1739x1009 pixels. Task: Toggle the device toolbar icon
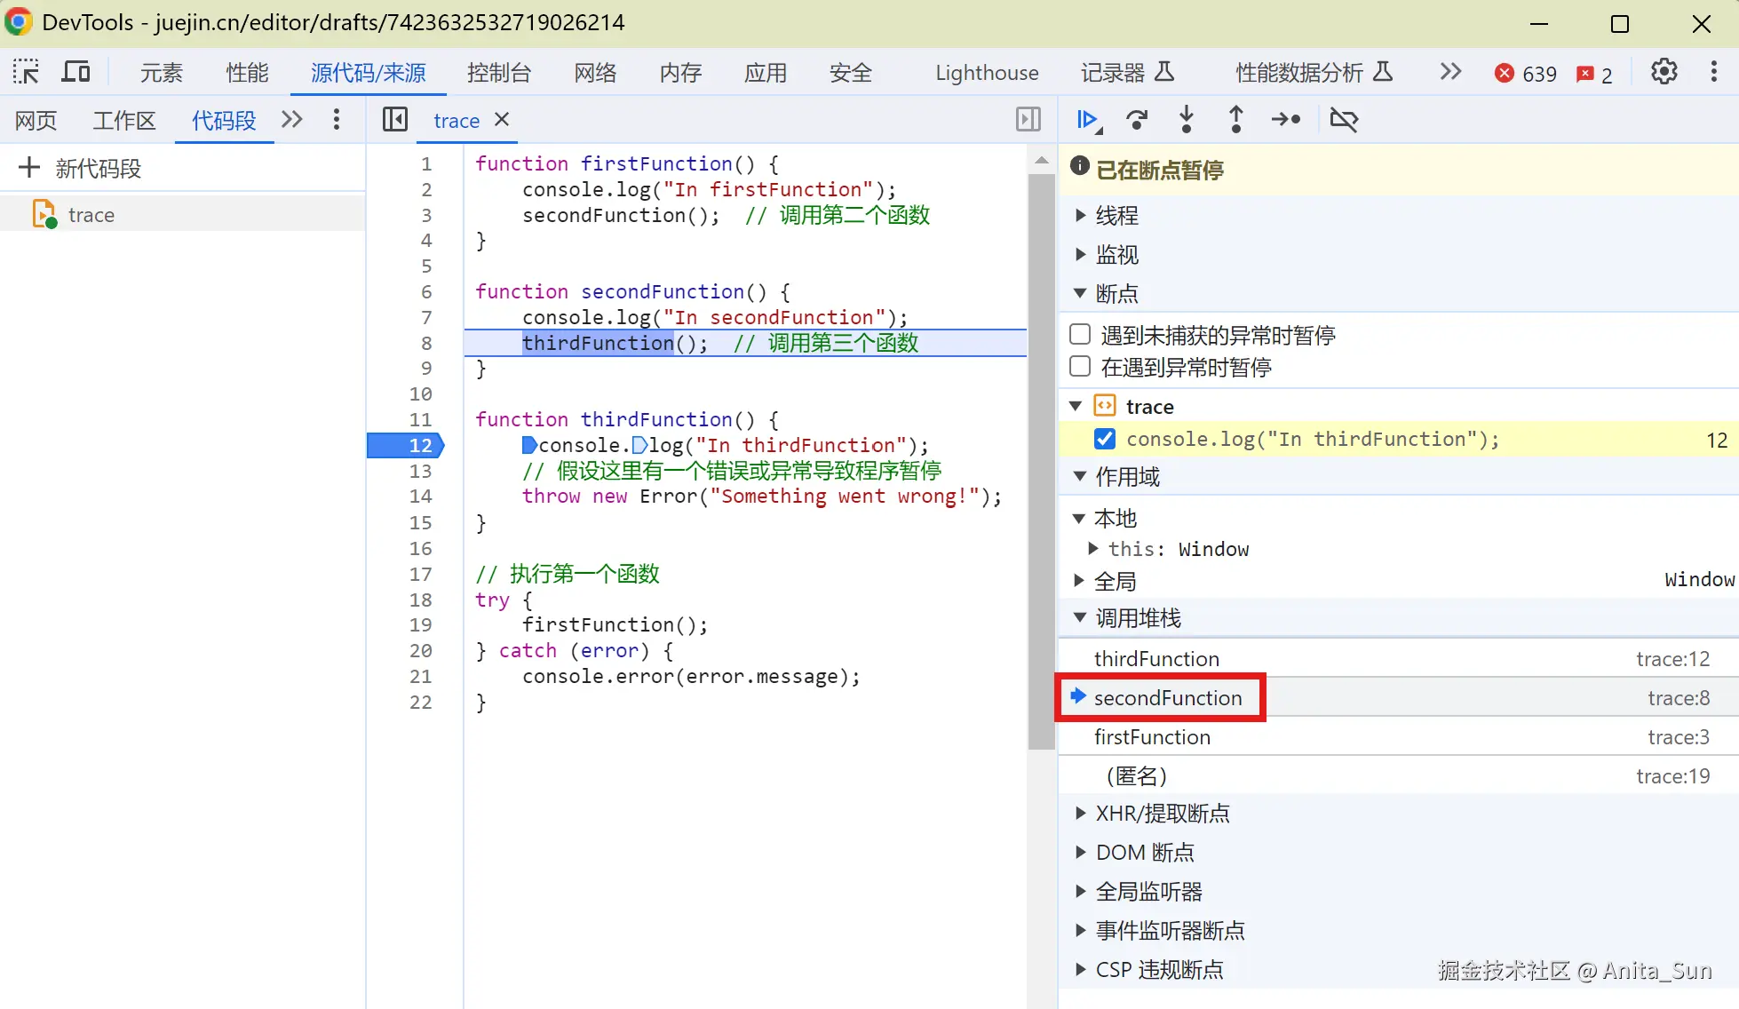75,72
